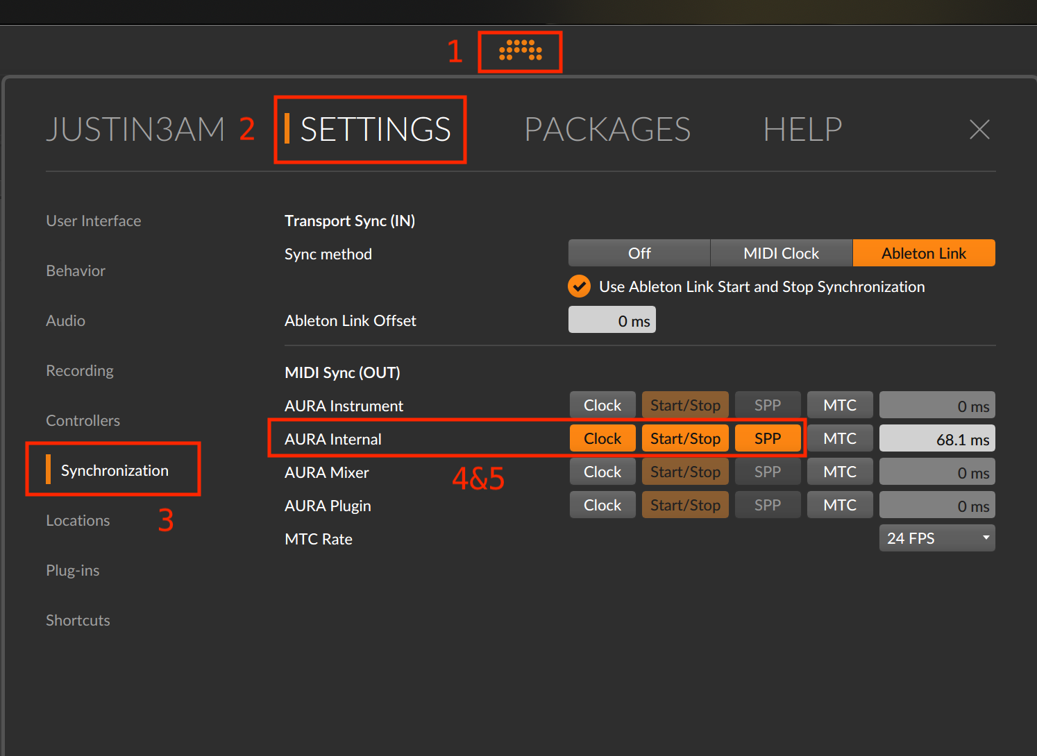Viewport: 1037px width, 756px height.
Task: Click the Ableton Link Offset 0 ms field
Action: (x=612, y=320)
